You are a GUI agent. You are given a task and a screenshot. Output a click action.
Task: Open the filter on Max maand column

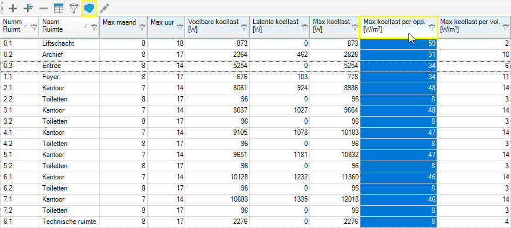pyautogui.click(x=142, y=28)
